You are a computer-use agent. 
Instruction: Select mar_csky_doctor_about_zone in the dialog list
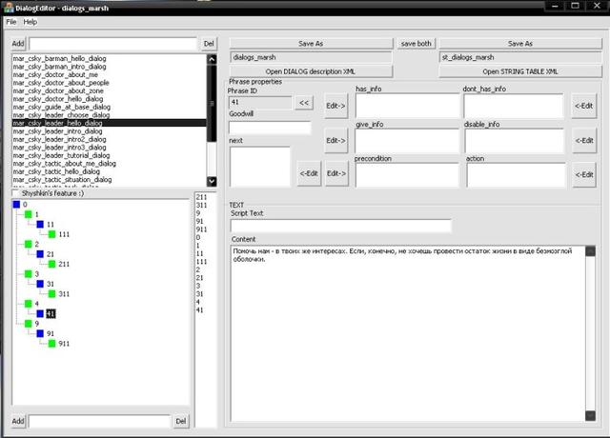click(60, 90)
